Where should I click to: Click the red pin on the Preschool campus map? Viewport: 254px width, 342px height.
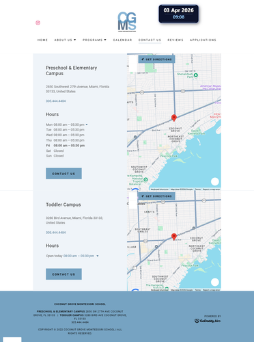tap(174, 118)
